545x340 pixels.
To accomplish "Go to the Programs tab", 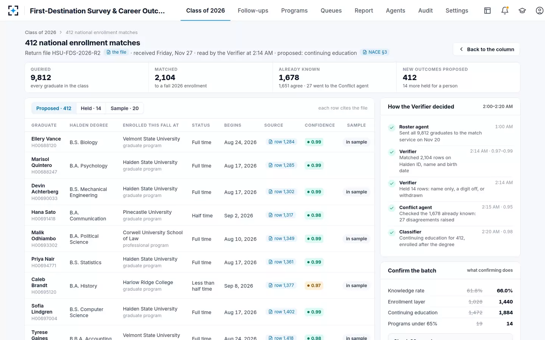I will [294, 11].
